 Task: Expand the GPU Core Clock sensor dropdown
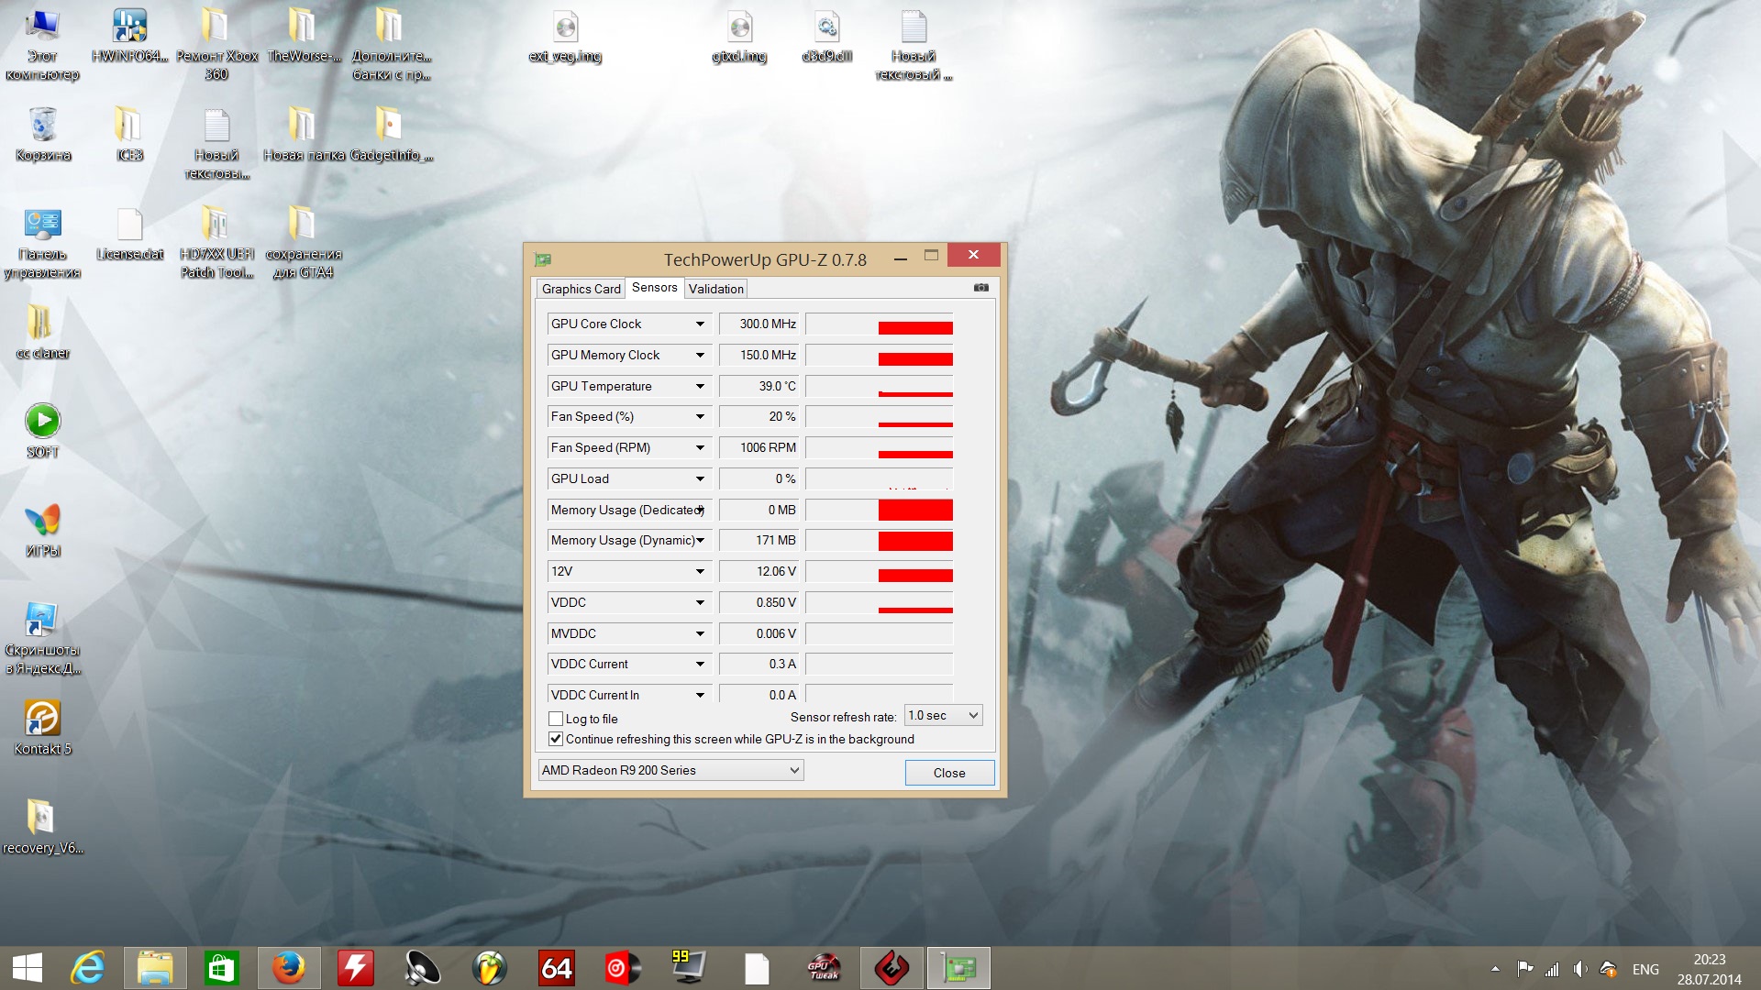(x=700, y=324)
